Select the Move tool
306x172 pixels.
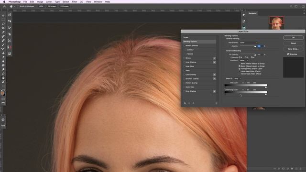click(3, 15)
